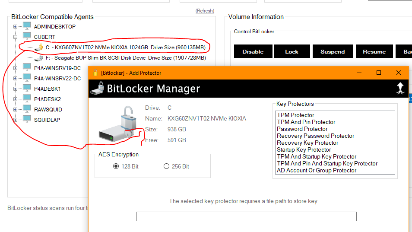Click the squid logo in BitLocker Manager header

click(400, 88)
